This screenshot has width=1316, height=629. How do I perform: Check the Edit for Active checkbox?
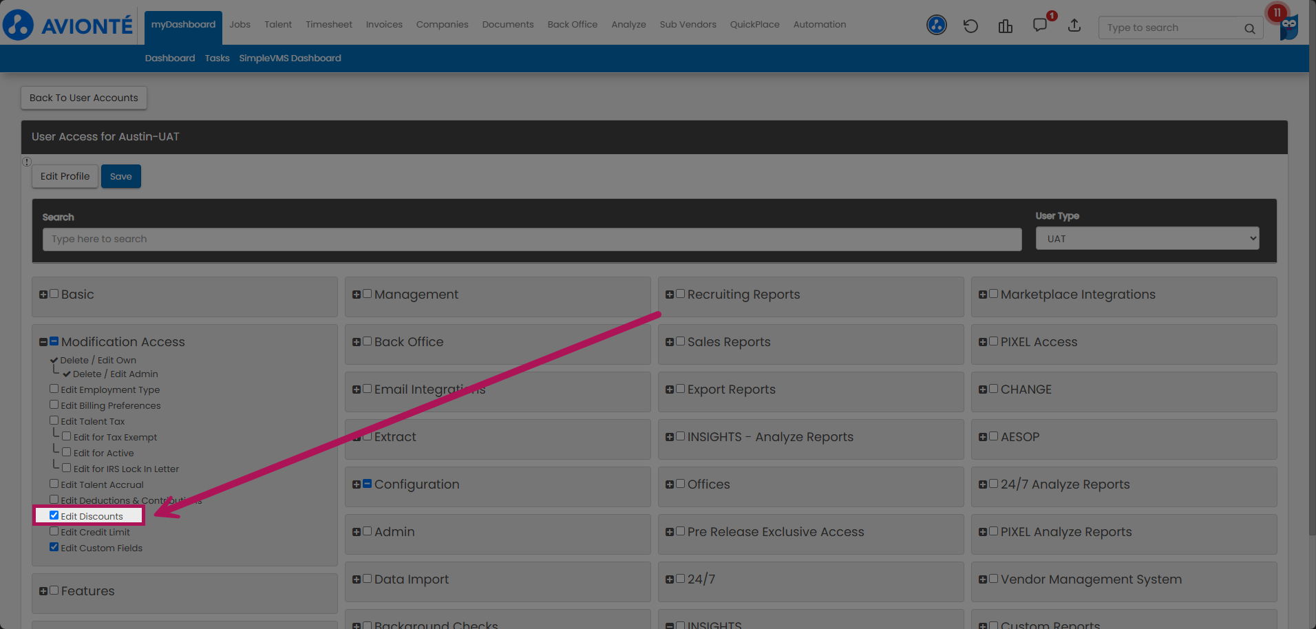click(67, 452)
